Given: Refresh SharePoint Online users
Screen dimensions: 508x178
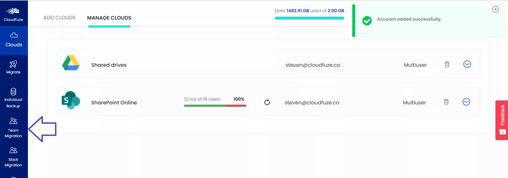Looking at the screenshot, I should click(267, 102).
